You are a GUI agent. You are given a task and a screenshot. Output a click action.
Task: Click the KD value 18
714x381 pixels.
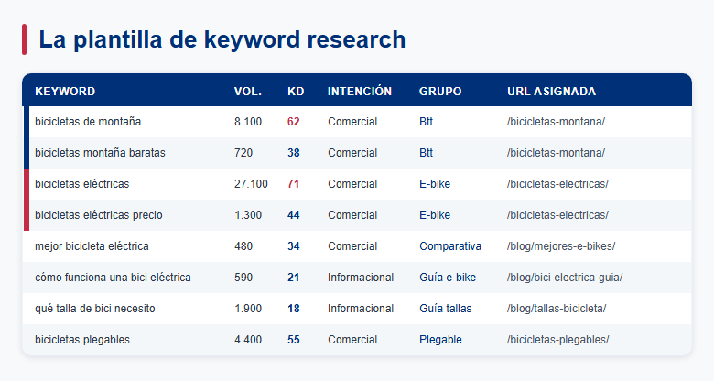(x=294, y=309)
